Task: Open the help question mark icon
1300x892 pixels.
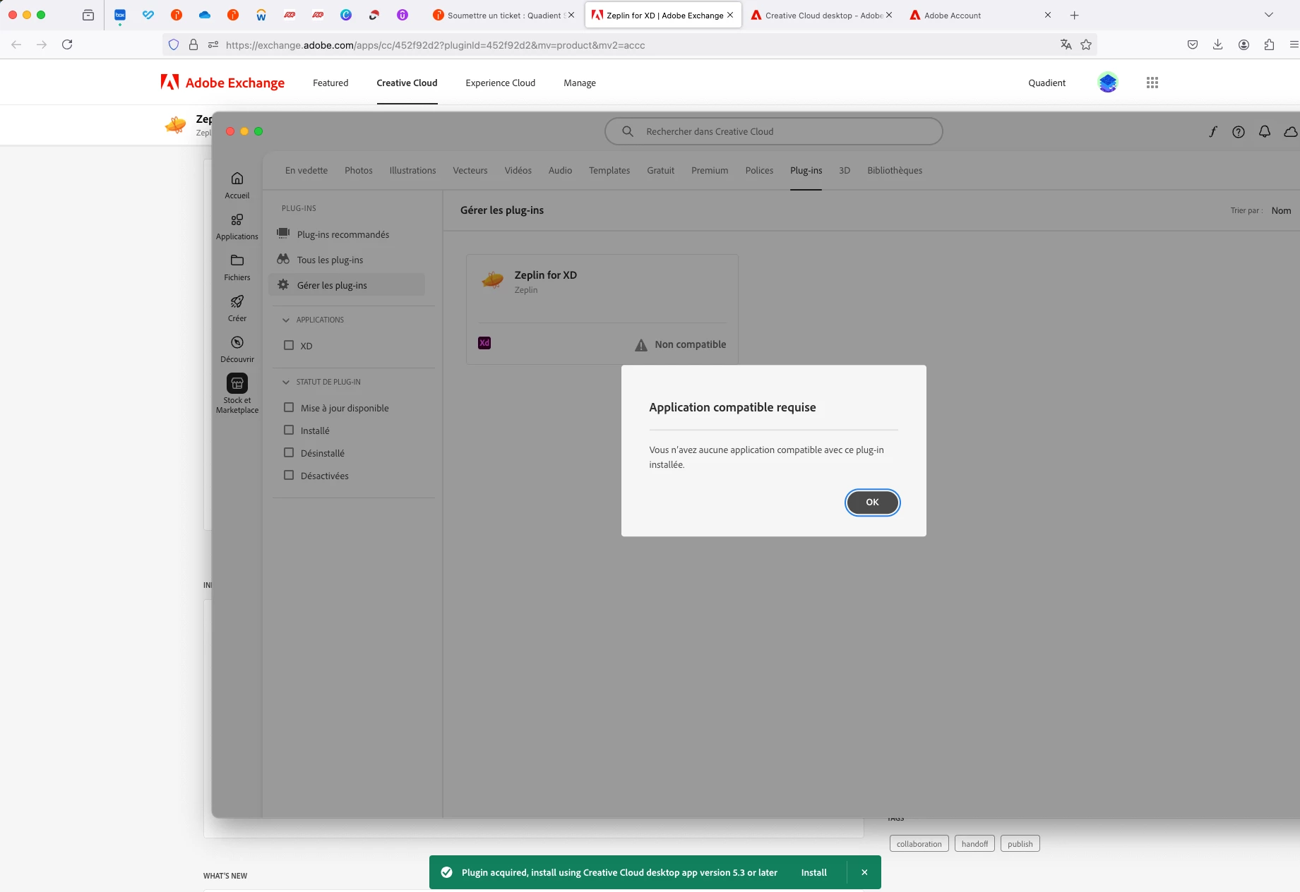Action: (x=1239, y=132)
